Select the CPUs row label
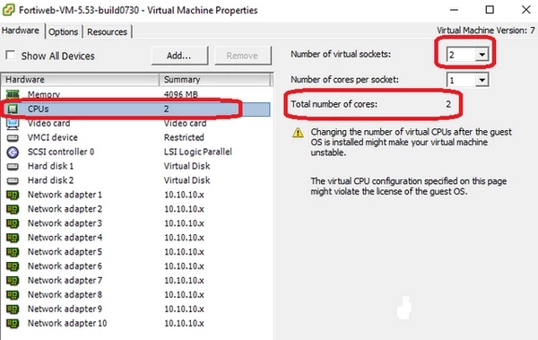This screenshot has height=340, width=538. point(38,109)
